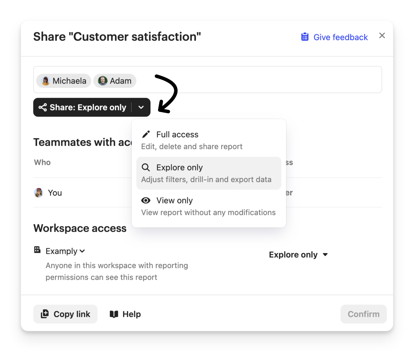Click the pencil icon beside Full access

(146, 134)
